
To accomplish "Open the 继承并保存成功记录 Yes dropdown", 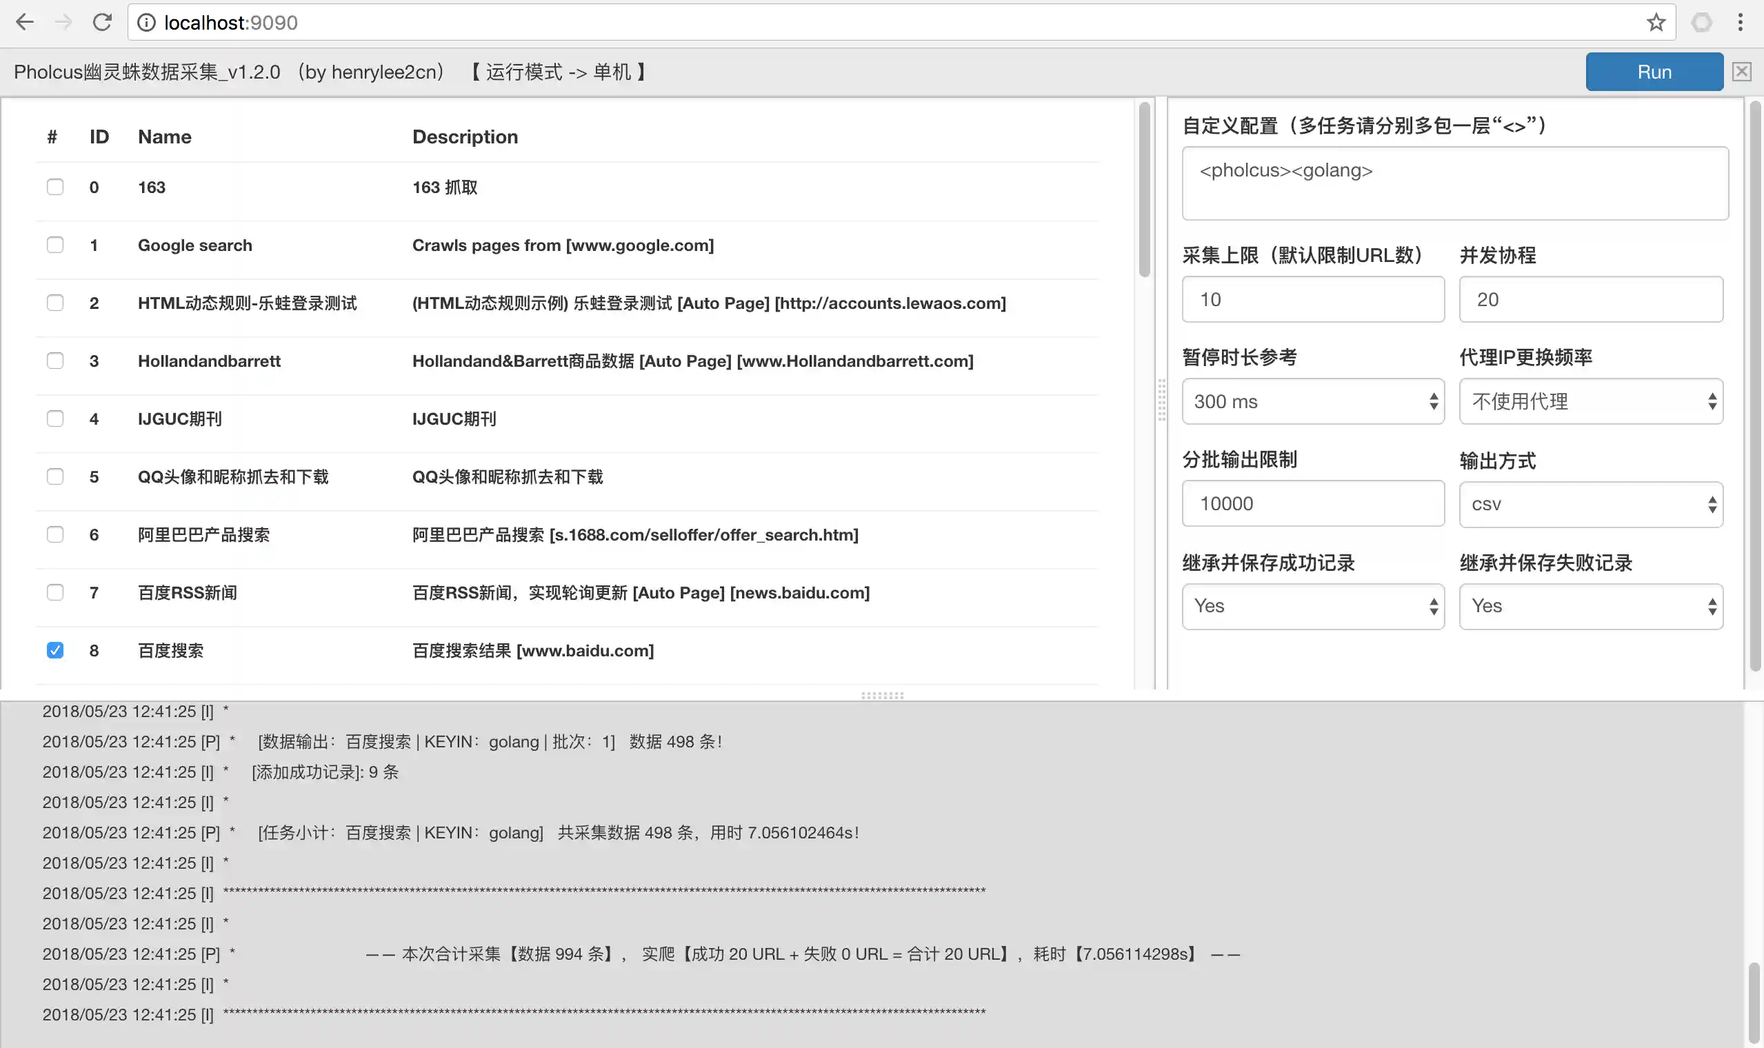I will coord(1313,606).
